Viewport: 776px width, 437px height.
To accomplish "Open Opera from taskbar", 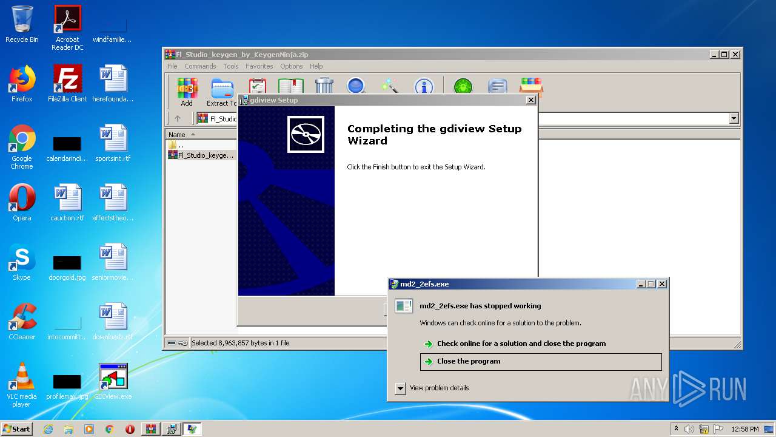I will tap(130, 429).
